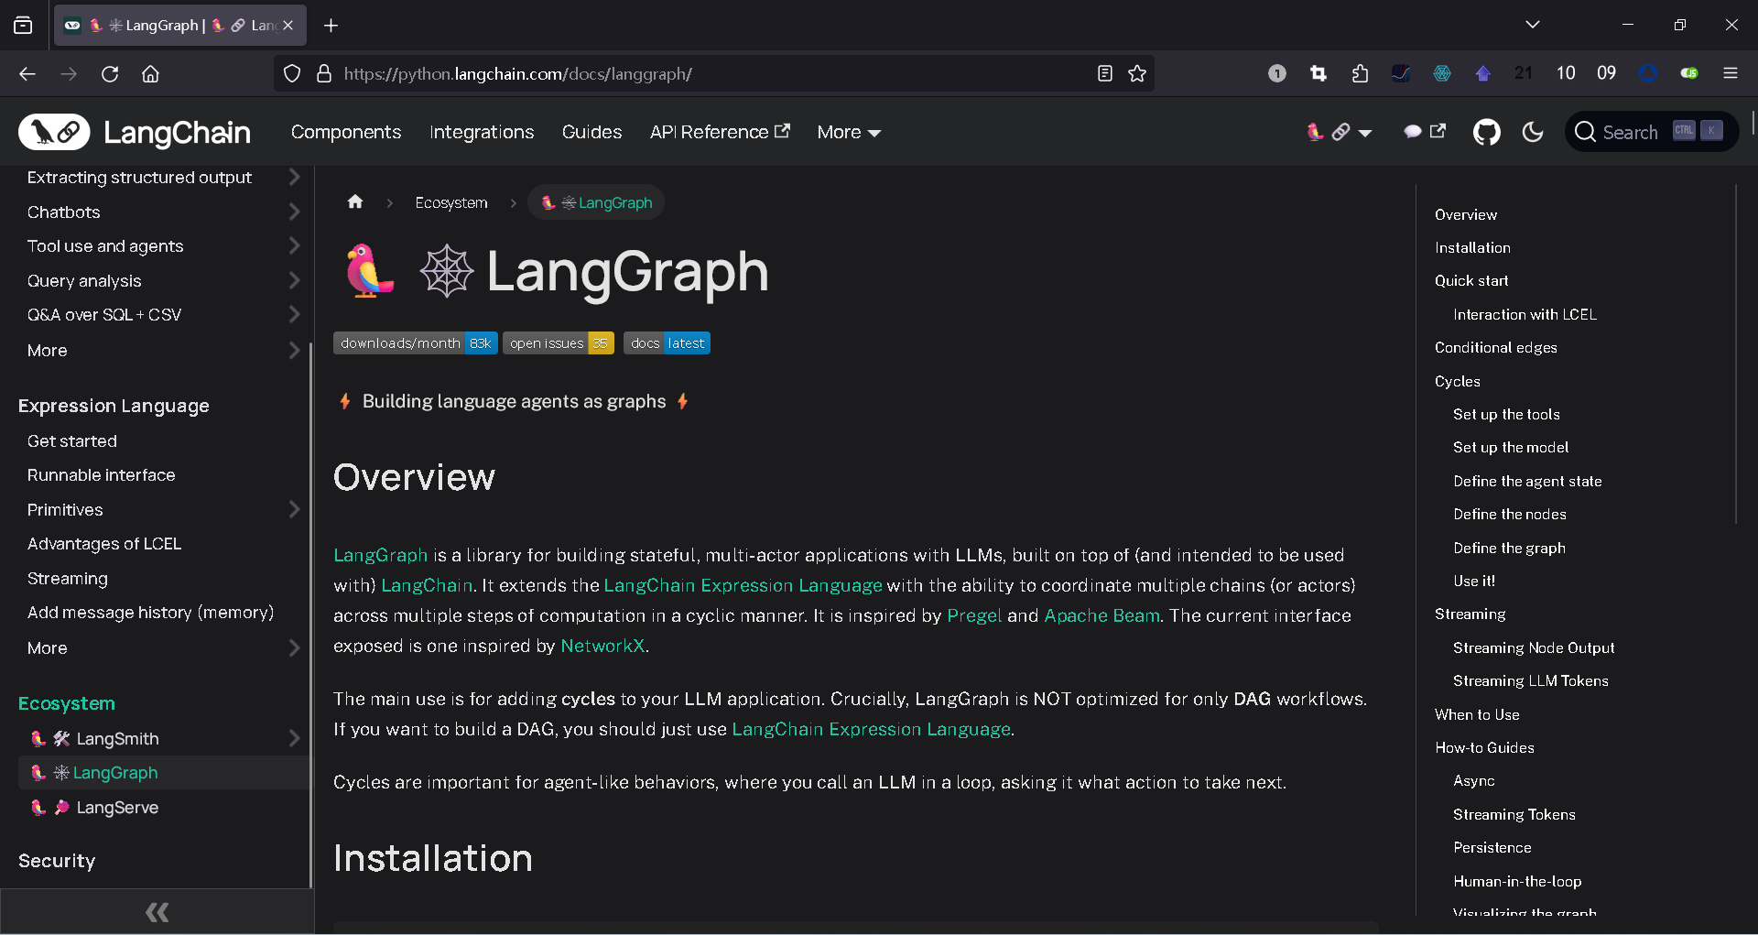This screenshot has width=1758, height=935.
Task: Expand the Chatbots sidebar section
Action: click(294, 212)
